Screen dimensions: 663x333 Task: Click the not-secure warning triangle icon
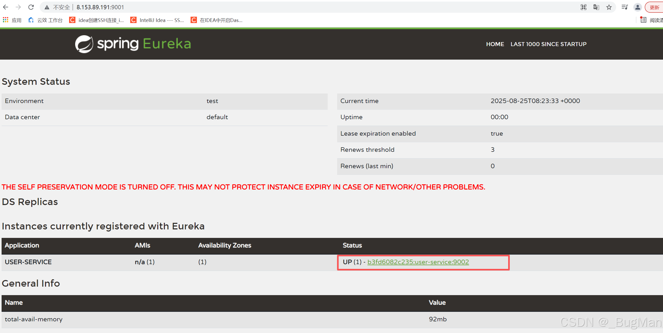coord(47,7)
